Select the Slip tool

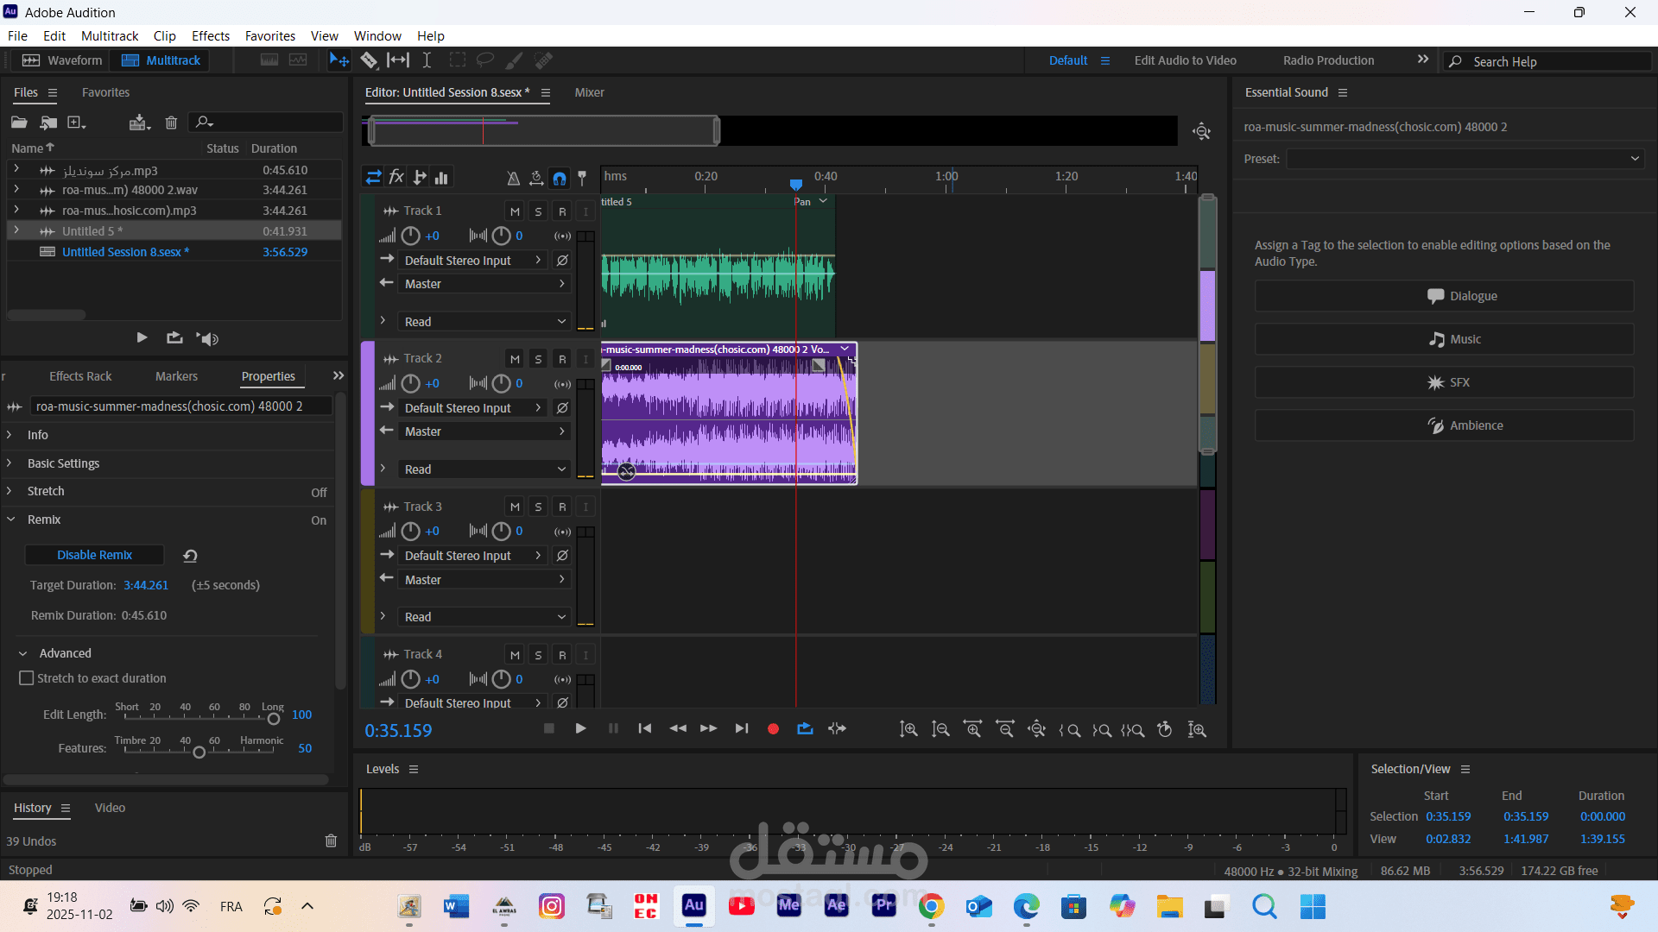pos(398,60)
